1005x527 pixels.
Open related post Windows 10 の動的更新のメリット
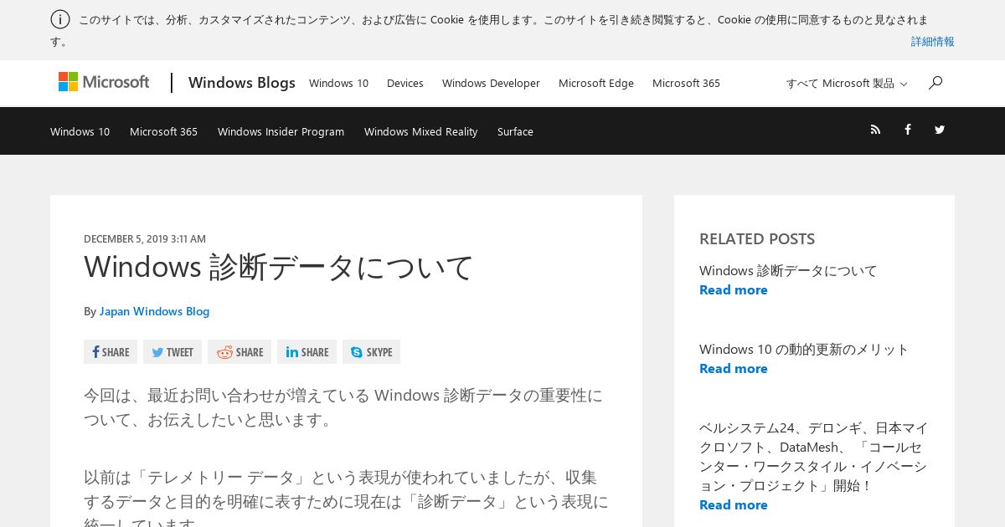804,349
